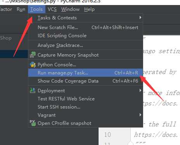The height and width of the screenshot is (145, 180).
Task: Expand the Tasks & Contexts submenu arrow
Action: pyautogui.click(x=140, y=17)
